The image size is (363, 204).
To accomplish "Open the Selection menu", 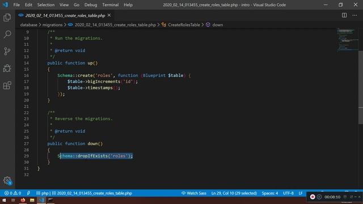I will [x=46, y=5].
